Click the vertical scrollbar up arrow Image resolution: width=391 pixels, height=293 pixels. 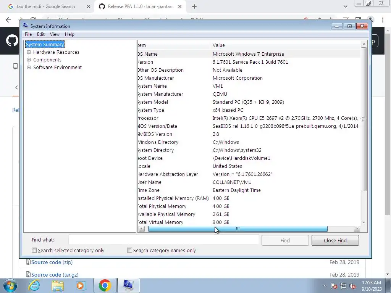point(364,44)
